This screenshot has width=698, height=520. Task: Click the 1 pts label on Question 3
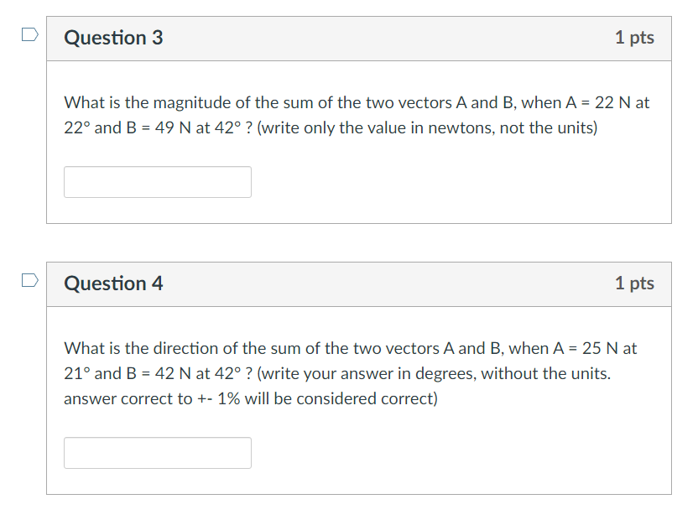click(635, 37)
